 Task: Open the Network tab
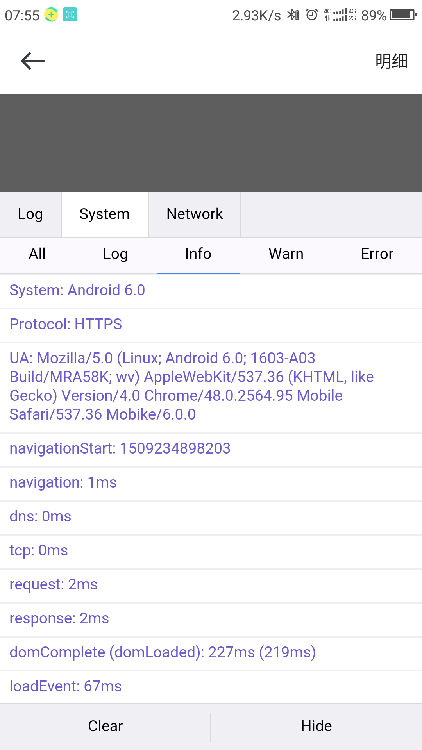[x=195, y=214]
